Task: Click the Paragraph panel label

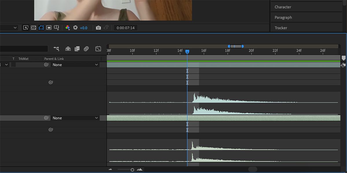Action: point(283,17)
